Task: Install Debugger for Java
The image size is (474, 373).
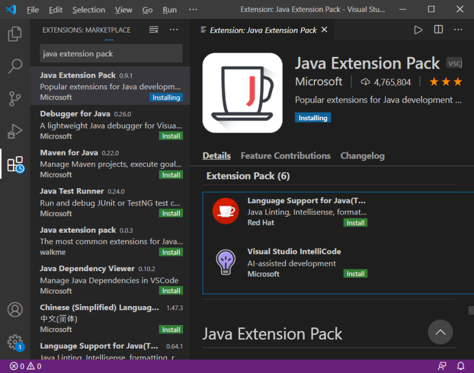Action: pos(171,136)
